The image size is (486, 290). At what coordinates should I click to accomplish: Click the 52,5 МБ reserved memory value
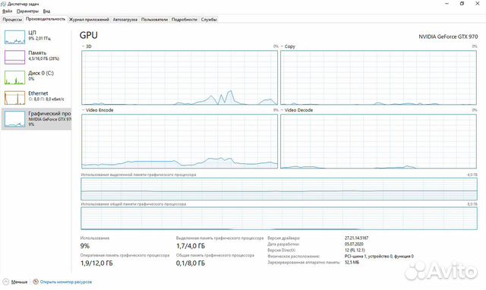[x=352, y=263]
